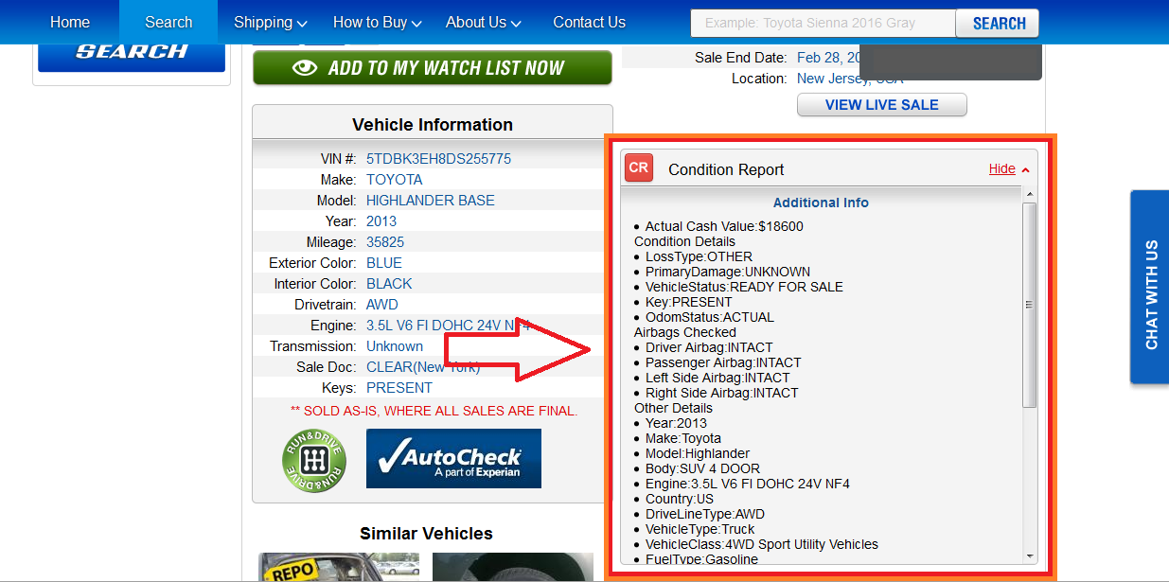
Task: Click the 'Key:PRESENT' line in Condition Report
Action: tap(688, 302)
